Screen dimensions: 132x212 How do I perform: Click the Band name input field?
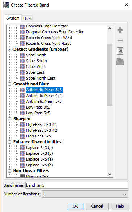pos(77,185)
